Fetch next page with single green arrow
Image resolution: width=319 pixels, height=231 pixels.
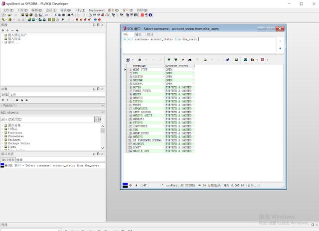pos(168,60)
